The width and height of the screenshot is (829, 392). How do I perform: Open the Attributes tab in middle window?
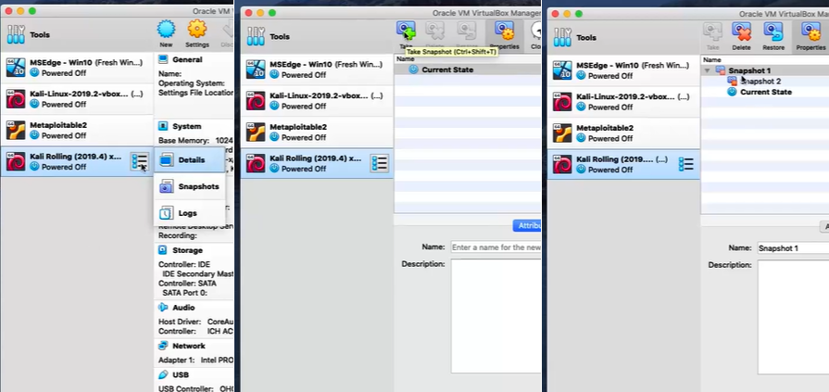[527, 226]
